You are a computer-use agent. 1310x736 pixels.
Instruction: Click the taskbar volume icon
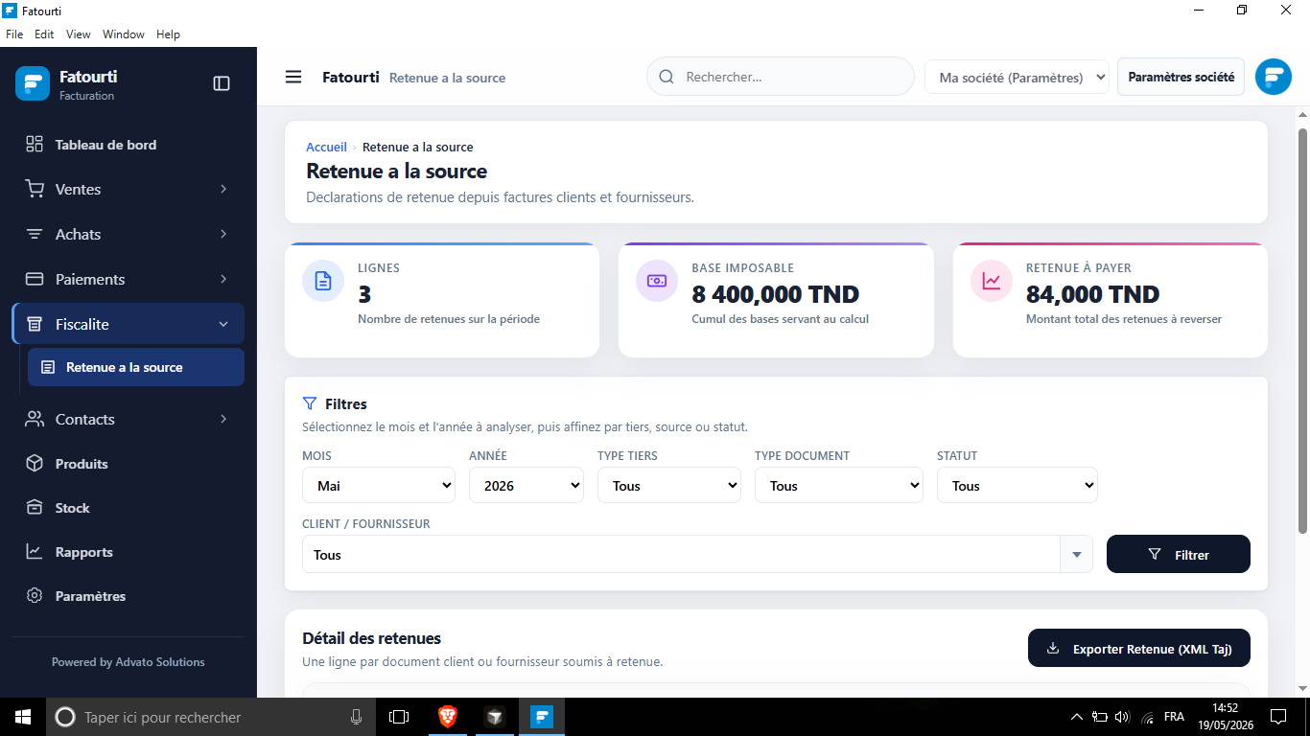coord(1123,717)
